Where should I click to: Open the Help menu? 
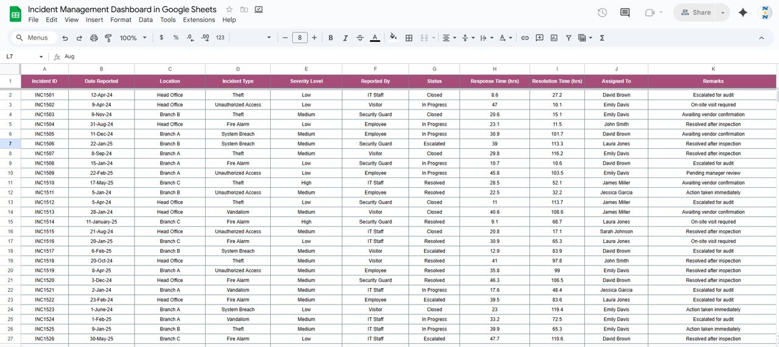(x=229, y=19)
